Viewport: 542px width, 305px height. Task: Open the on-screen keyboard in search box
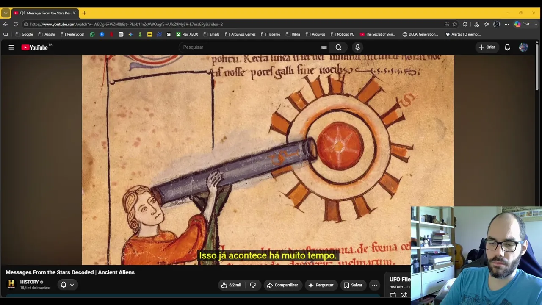point(324,47)
